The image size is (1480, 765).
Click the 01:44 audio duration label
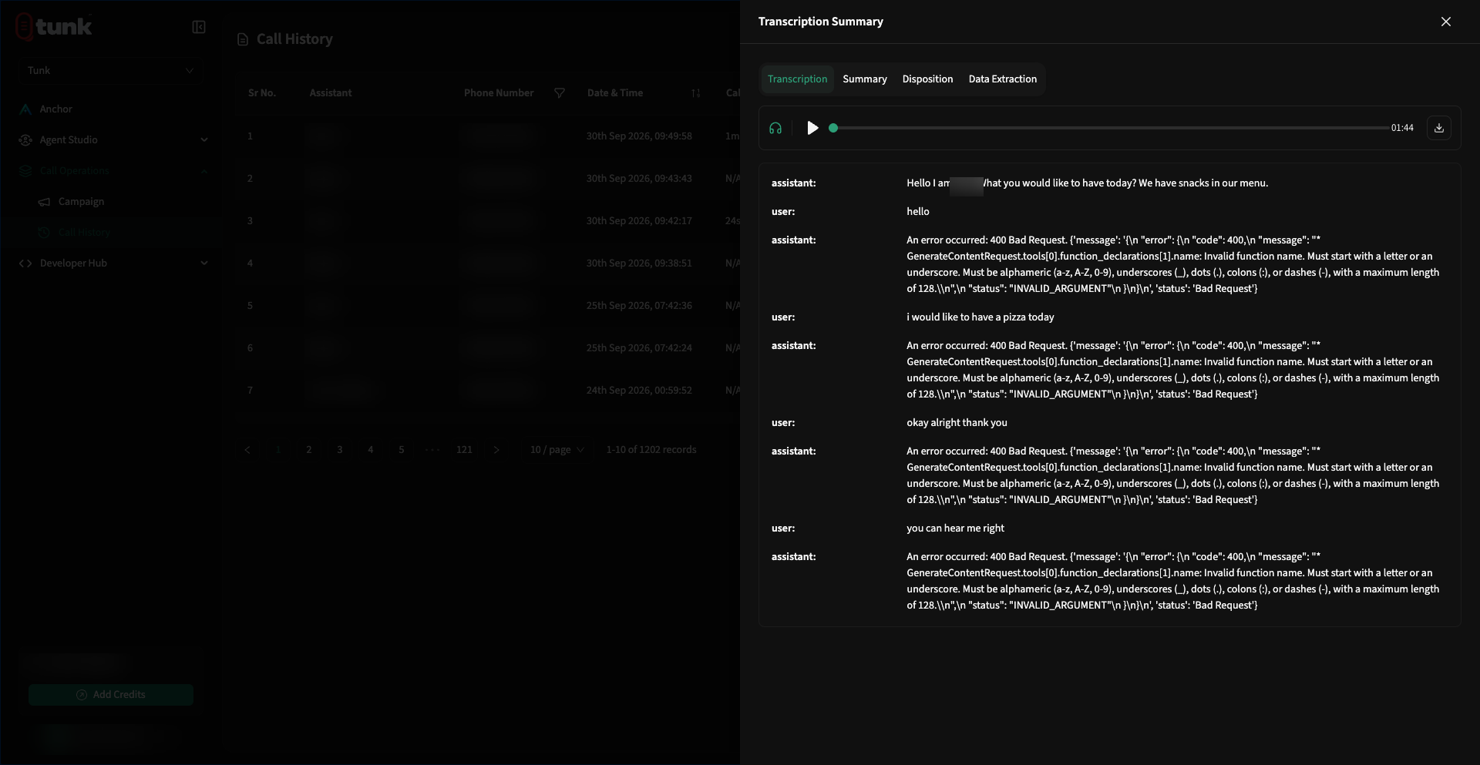pos(1402,128)
